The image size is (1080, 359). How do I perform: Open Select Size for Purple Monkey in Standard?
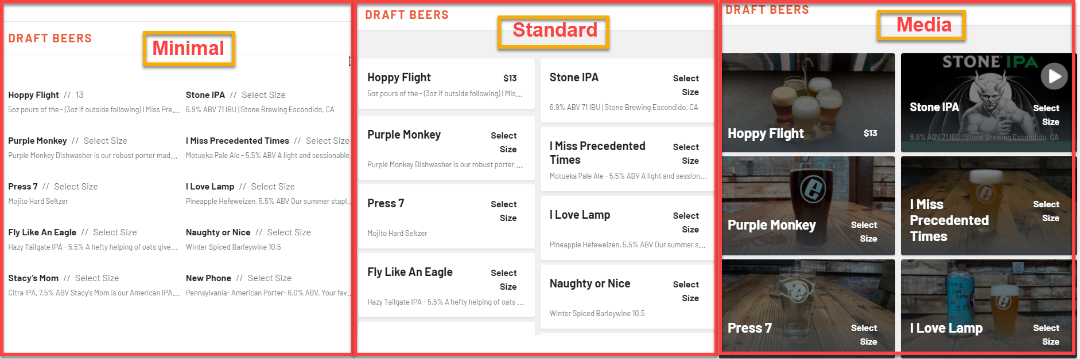[x=503, y=143]
